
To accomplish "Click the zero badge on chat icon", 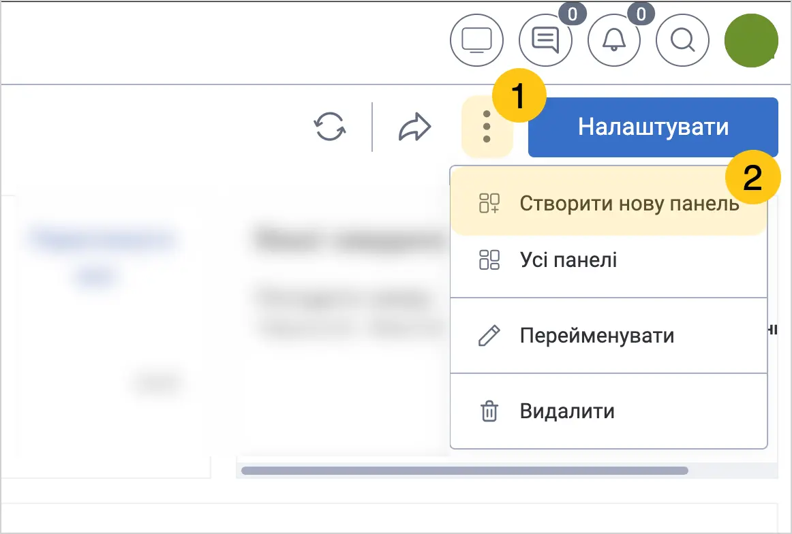I will pos(573,14).
